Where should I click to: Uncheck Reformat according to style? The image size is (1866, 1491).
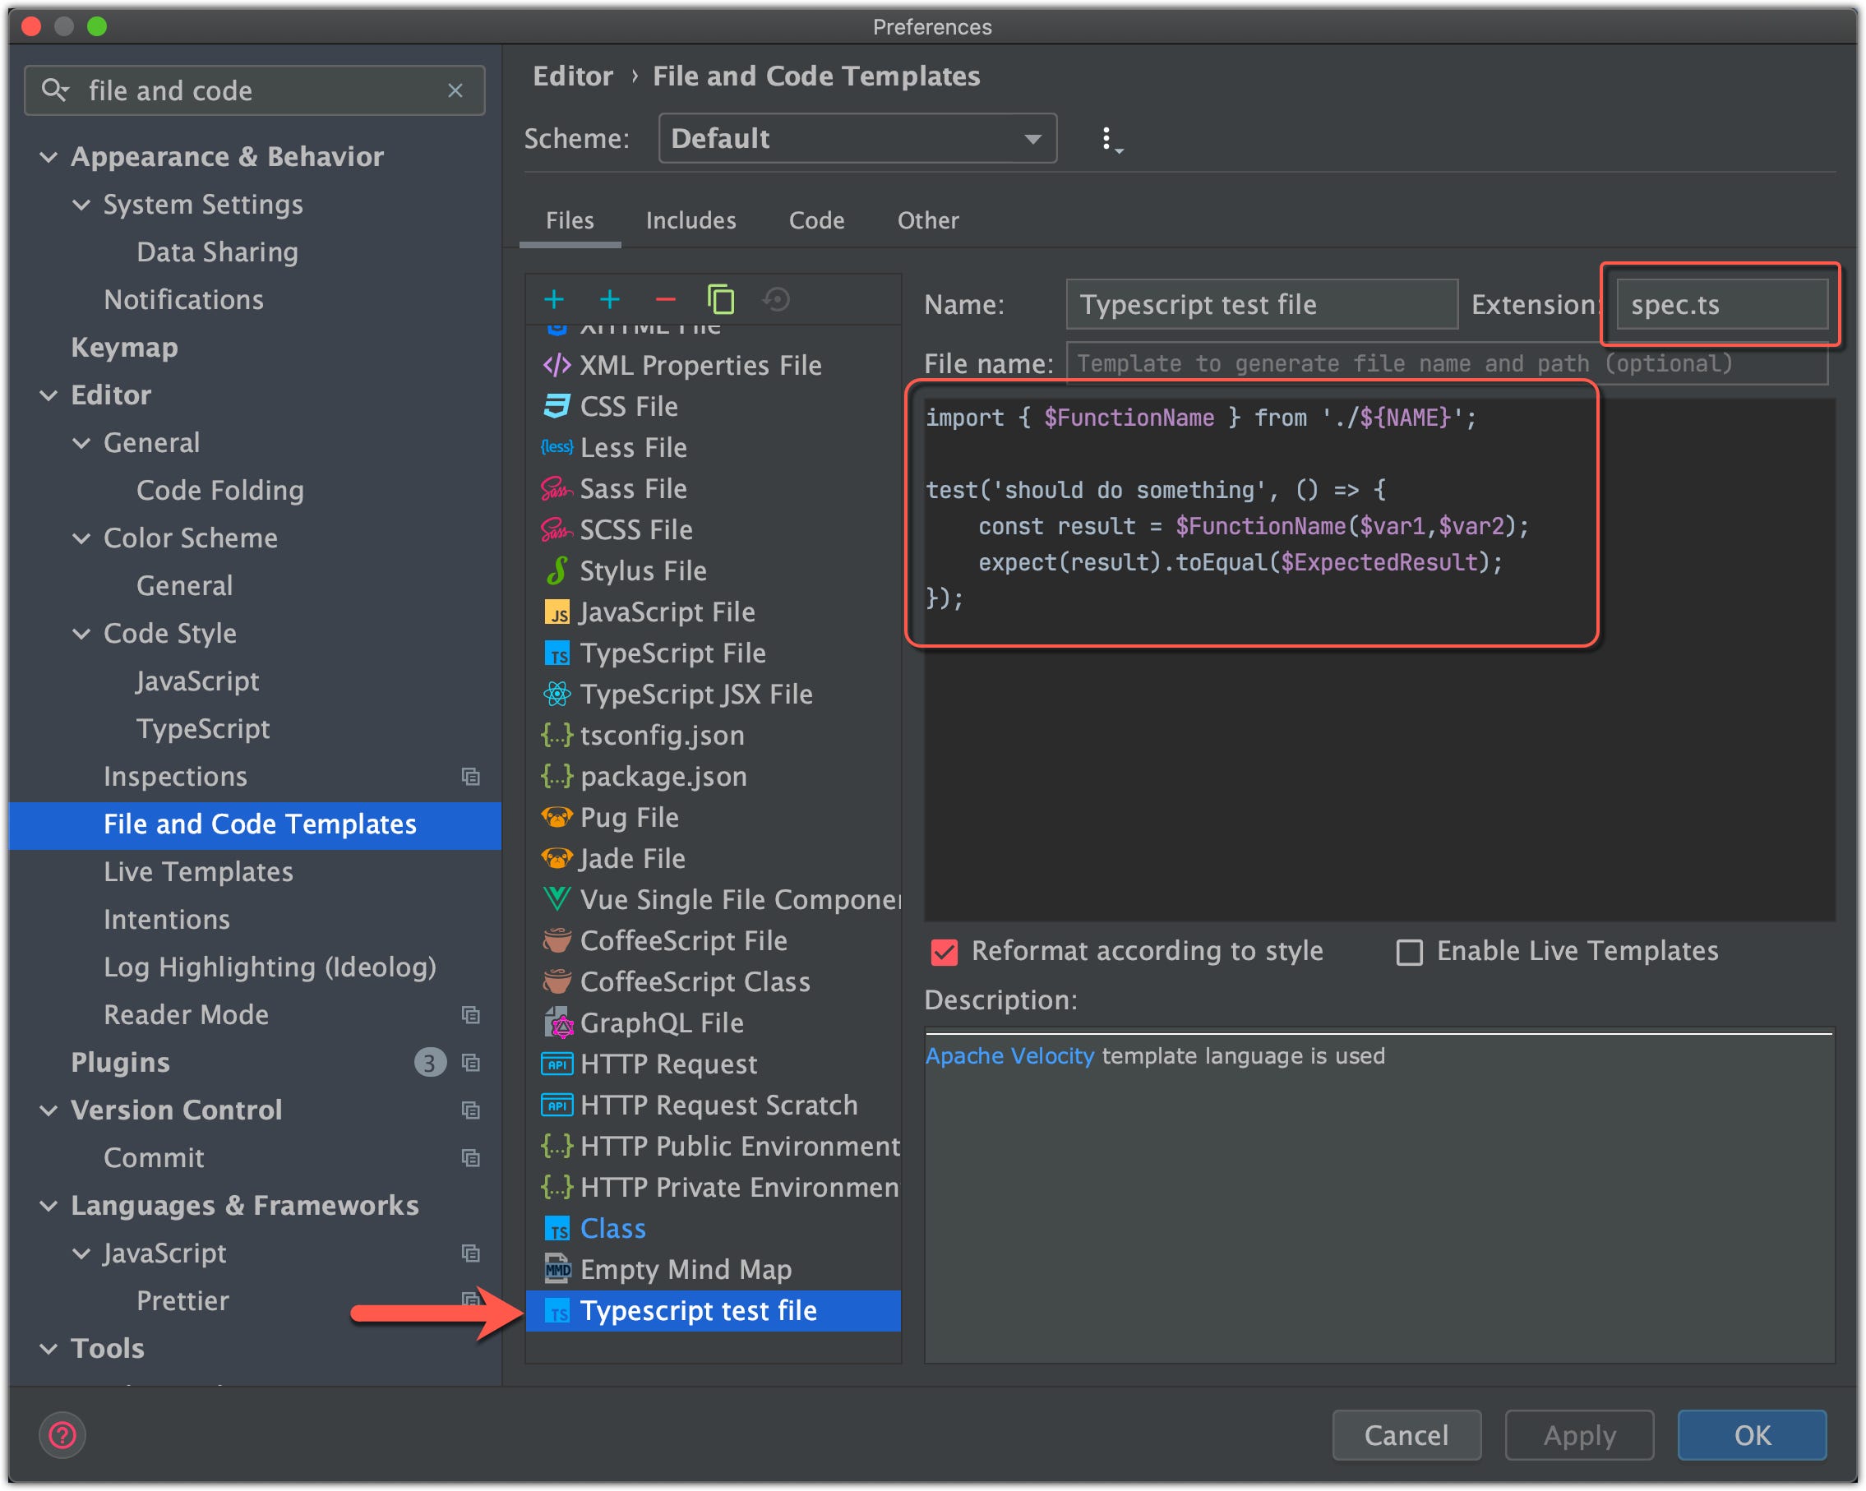click(945, 952)
